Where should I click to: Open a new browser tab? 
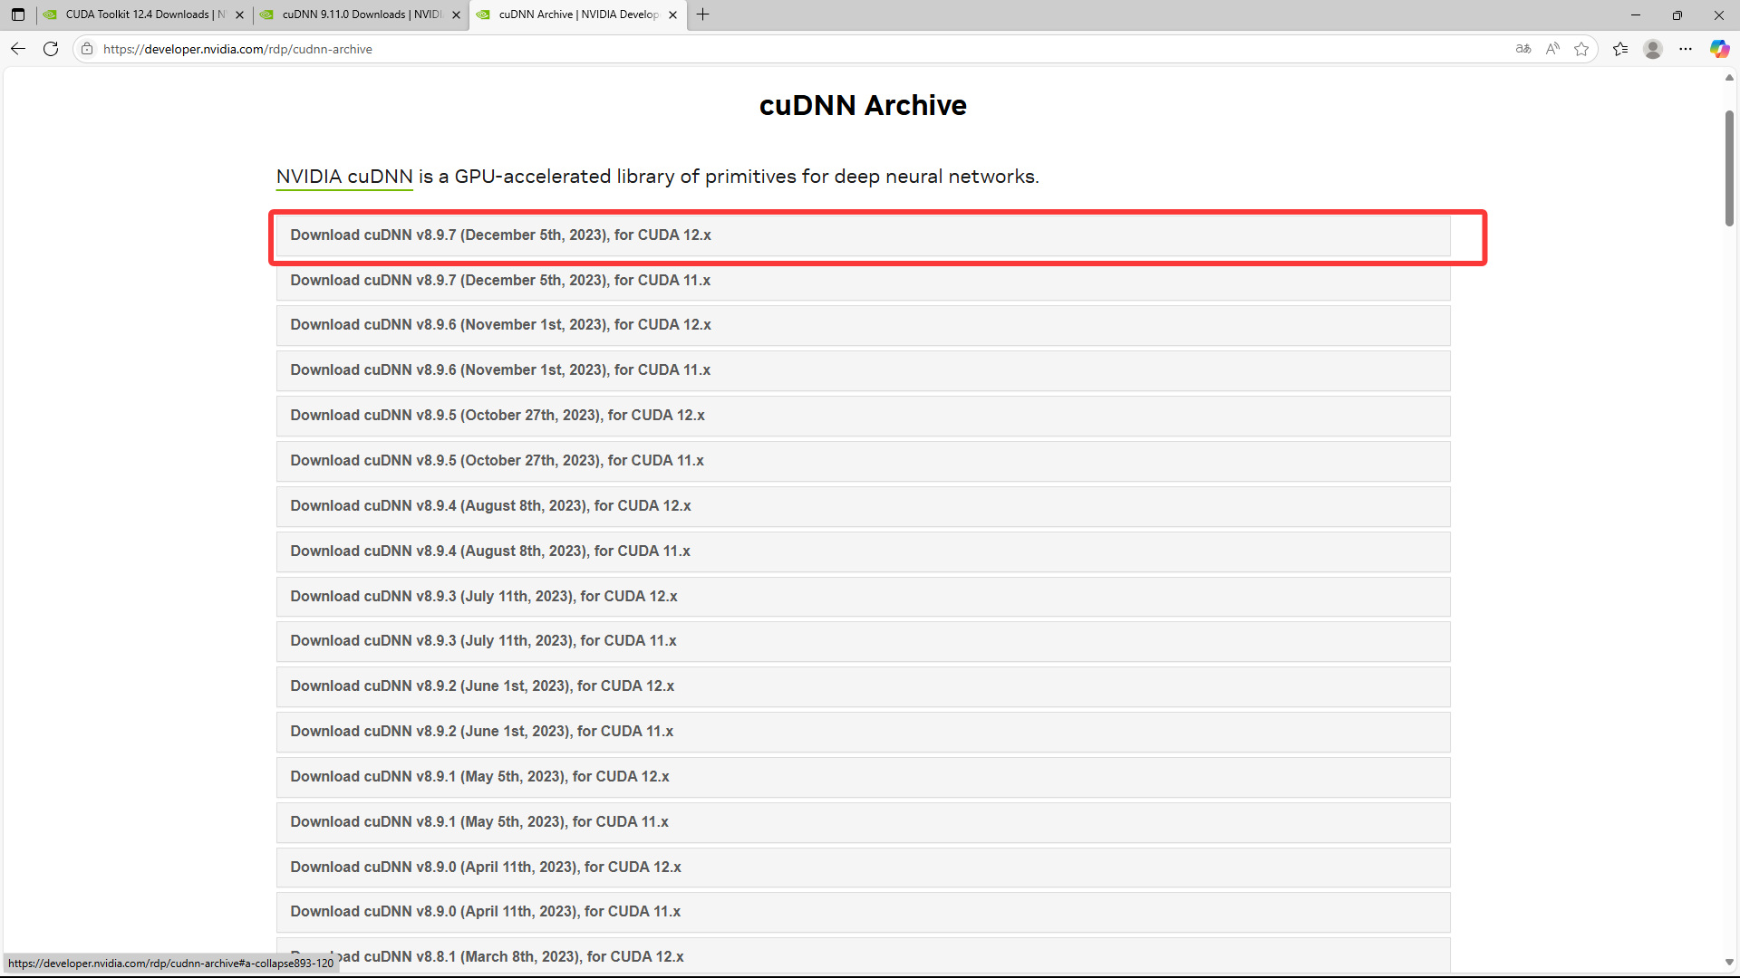(x=703, y=14)
